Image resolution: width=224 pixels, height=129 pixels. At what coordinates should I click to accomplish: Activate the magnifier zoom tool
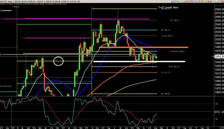pyautogui.click(x=175, y=1)
